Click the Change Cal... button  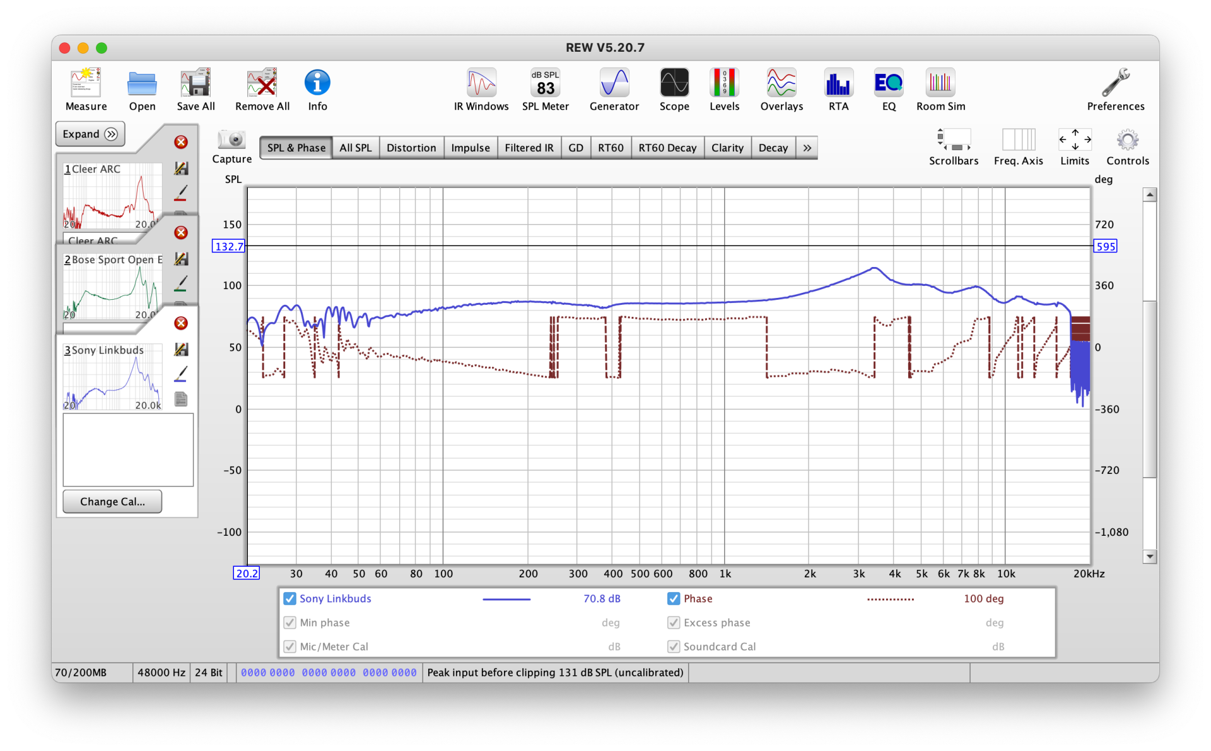coord(112,501)
